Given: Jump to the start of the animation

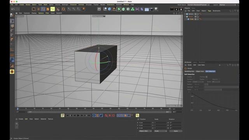Looking at the screenshot, I should tap(67, 115).
